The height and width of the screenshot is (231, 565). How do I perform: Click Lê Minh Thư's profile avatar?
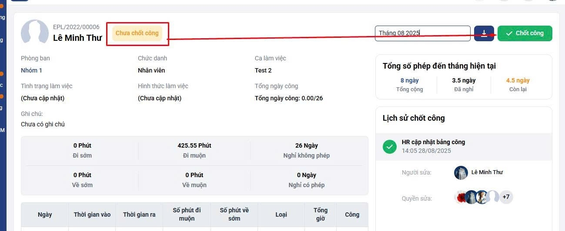[35, 33]
